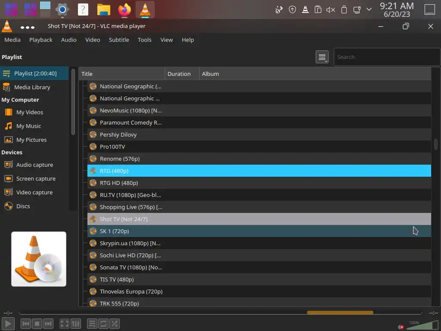Select Playlist [2:00:40] in sidebar
Viewport: 441px width, 331px height.
pyautogui.click(x=34, y=73)
